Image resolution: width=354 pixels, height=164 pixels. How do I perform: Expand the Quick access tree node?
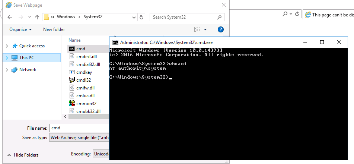pos(7,46)
